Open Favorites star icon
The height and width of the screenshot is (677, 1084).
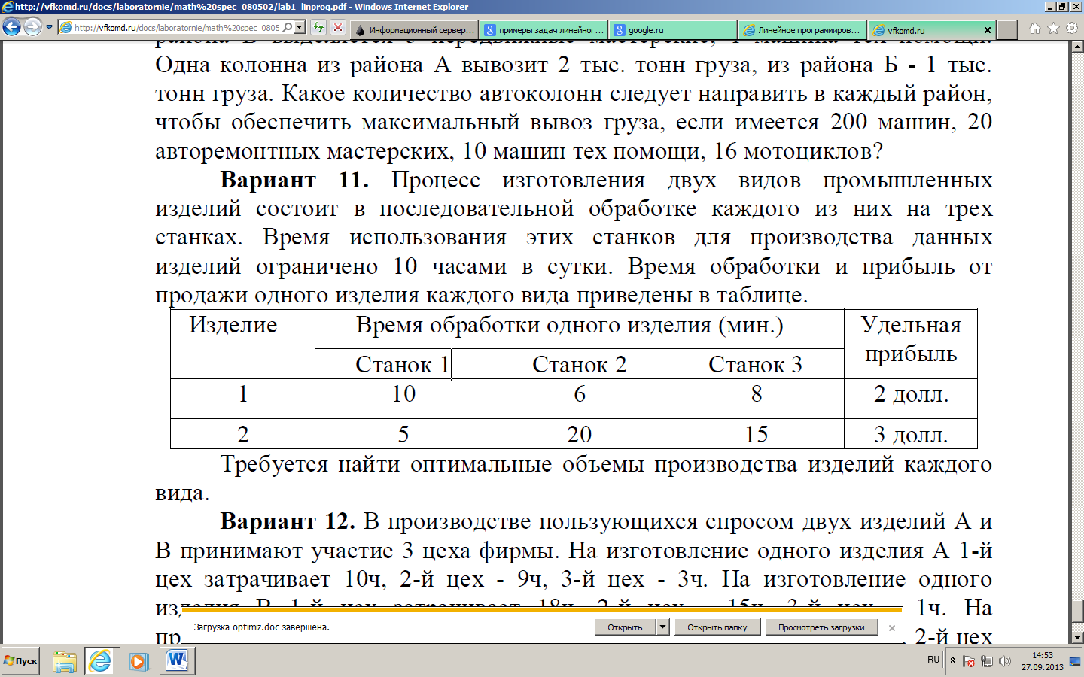point(1053,29)
